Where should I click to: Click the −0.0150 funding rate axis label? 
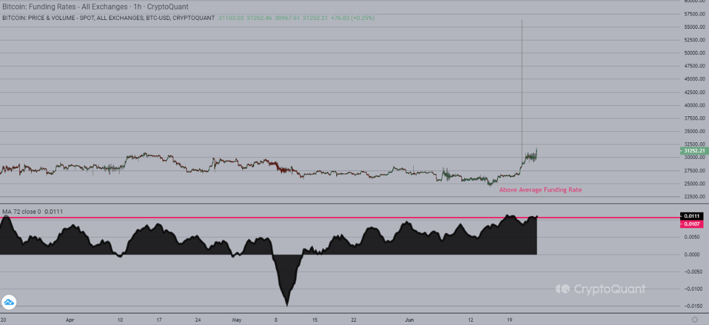tap(693, 306)
